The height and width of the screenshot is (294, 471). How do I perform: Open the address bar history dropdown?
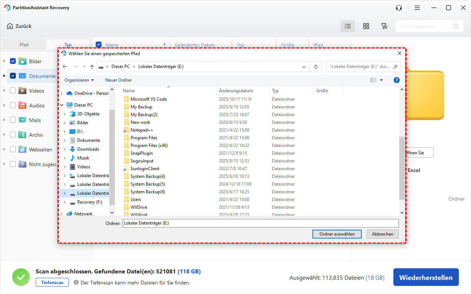[x=304, y=67]
